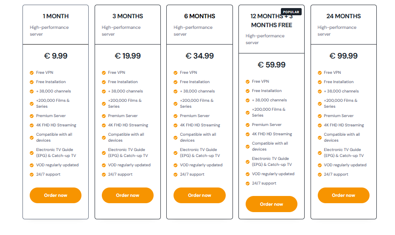Click Premium Server checkmark icon in 6 Months plan

(x=176, y=116)
